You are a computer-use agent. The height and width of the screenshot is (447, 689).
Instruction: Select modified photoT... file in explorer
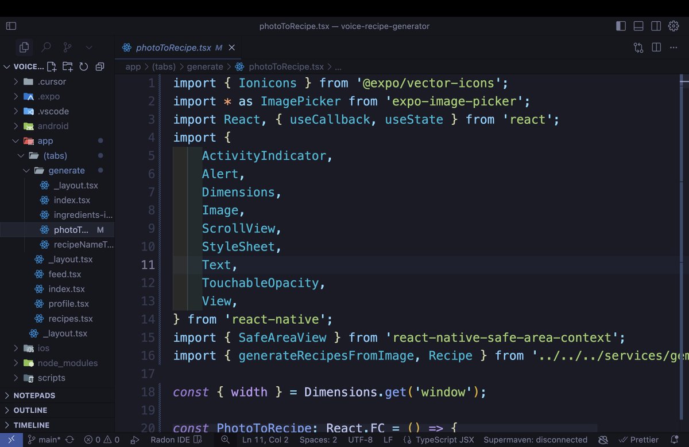pyautogui.click(x=57, y=230)
